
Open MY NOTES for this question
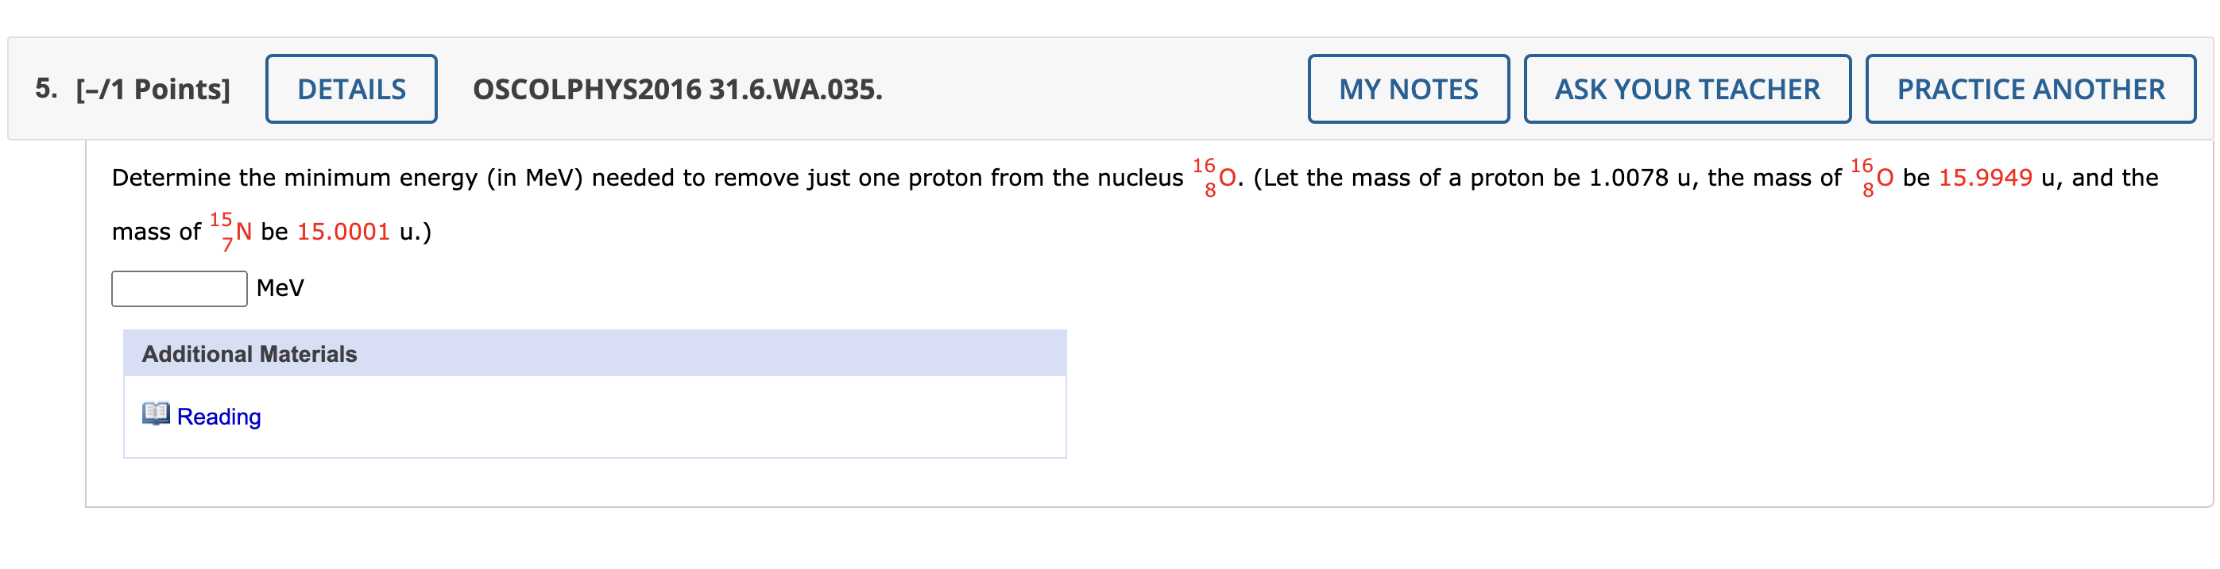[x=1407, y=88]
